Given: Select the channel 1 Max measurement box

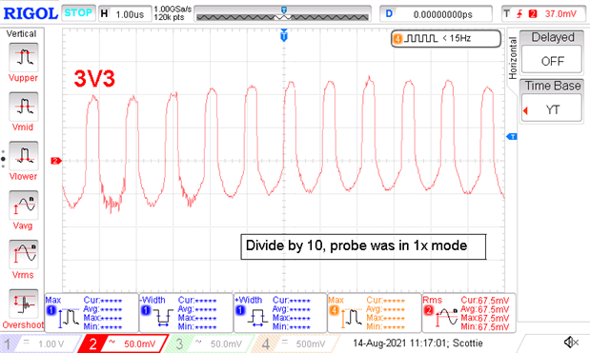Looking at the screenshot, I should 92,313.
